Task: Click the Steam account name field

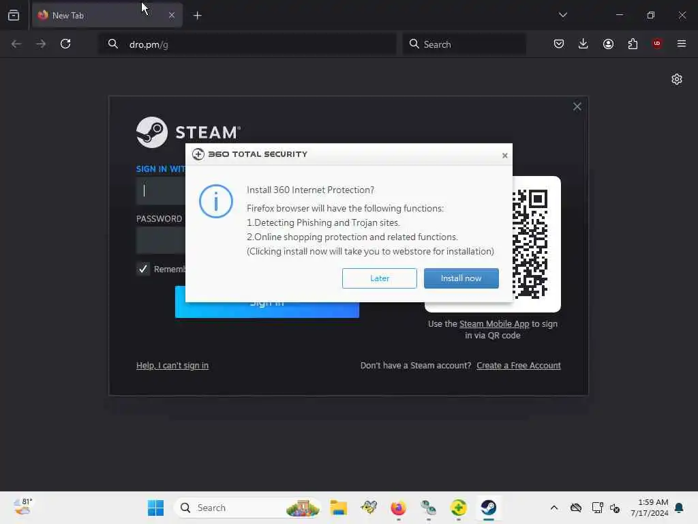Action: (161, 191)
